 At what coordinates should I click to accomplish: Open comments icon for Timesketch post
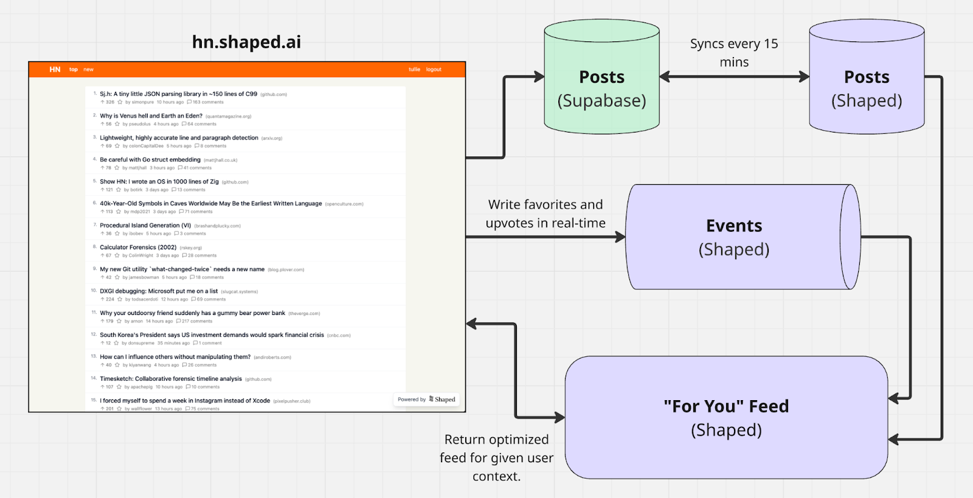tap(188, 387)
